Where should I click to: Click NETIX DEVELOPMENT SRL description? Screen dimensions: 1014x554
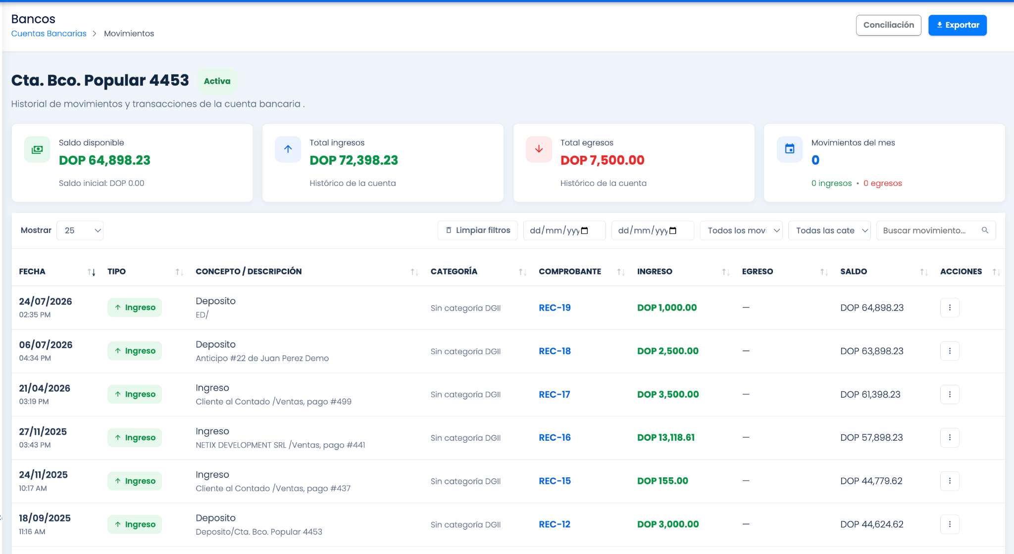[280, 445]
